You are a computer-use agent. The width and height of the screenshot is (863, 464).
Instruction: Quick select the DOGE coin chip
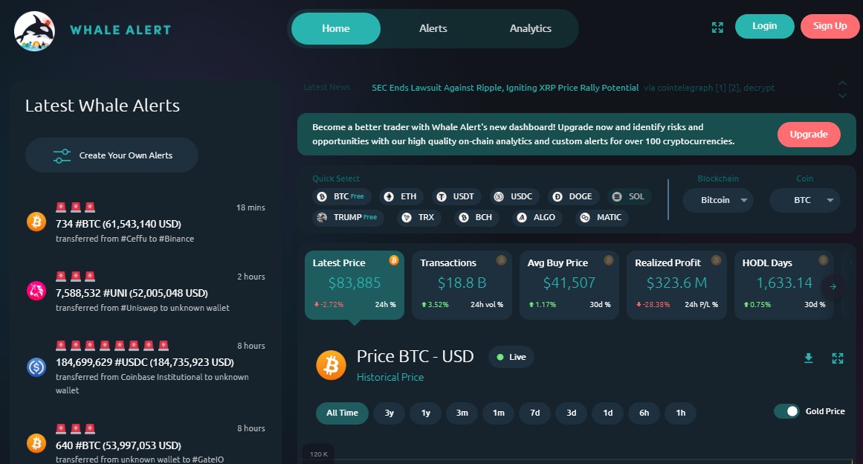tap(575, 197)
